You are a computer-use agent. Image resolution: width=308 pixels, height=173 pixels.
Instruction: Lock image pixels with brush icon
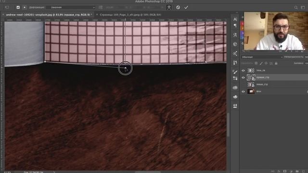point(261,63)
